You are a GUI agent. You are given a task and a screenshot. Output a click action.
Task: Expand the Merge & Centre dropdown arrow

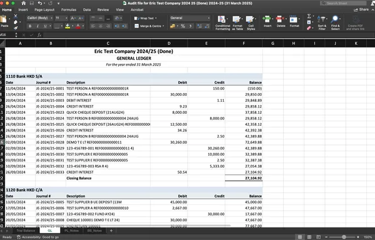click(163, 26)
